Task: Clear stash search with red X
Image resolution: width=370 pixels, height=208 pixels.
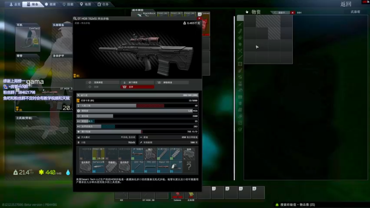Action: [x=293, y=12]
